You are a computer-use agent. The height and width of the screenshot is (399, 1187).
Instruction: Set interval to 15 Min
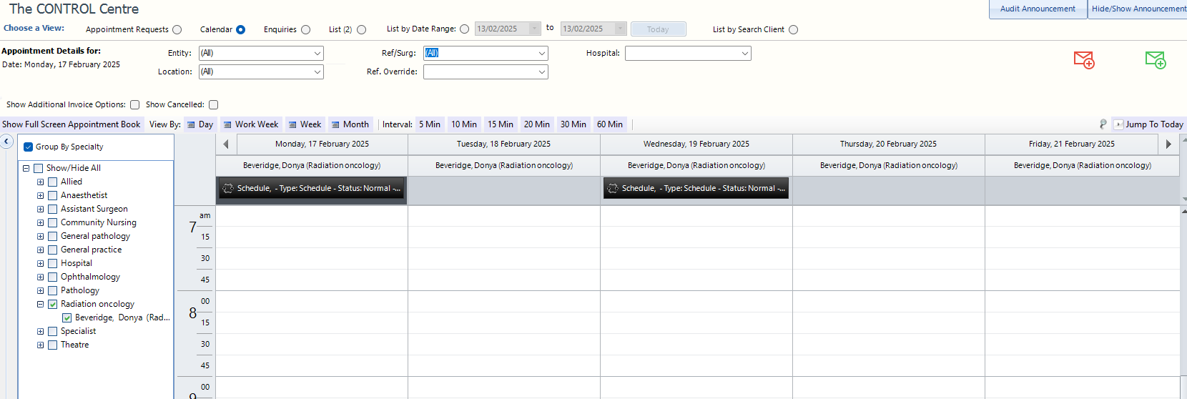tap(501, 124)
